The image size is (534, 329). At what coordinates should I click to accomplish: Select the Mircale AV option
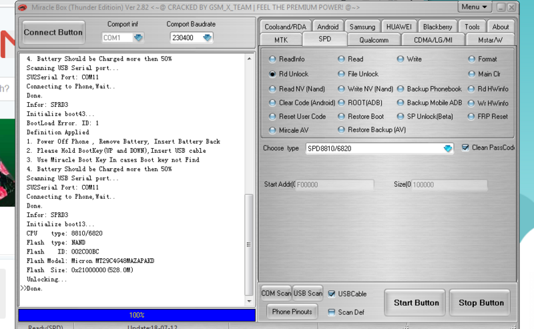point(288,130)
